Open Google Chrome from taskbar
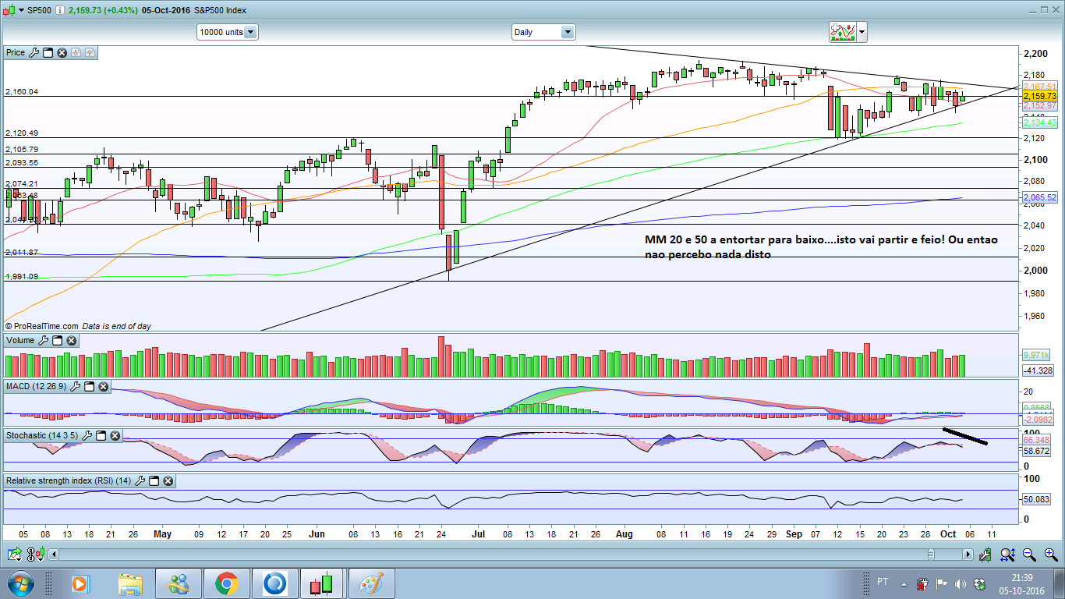 [227, 583]
